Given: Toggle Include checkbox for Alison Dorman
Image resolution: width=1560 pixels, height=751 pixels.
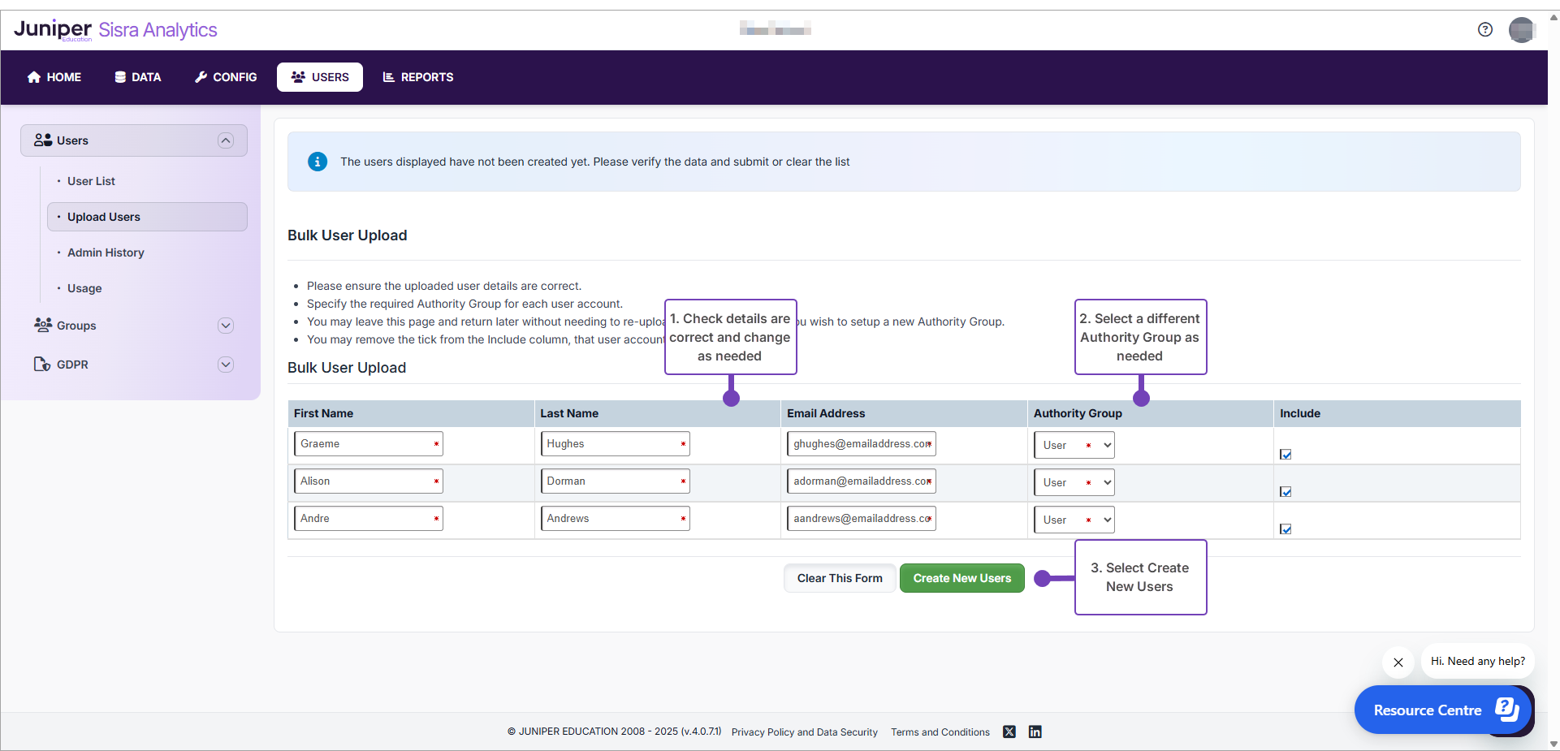Looking at the screenshot, I should (x=1286, y=492).
